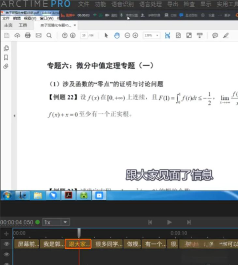Image resolution: width=238 pixels, height=265 pixels.
Task: Select the highlighted subtitle block 跟大家...
Action: click(x=78, y=244)
